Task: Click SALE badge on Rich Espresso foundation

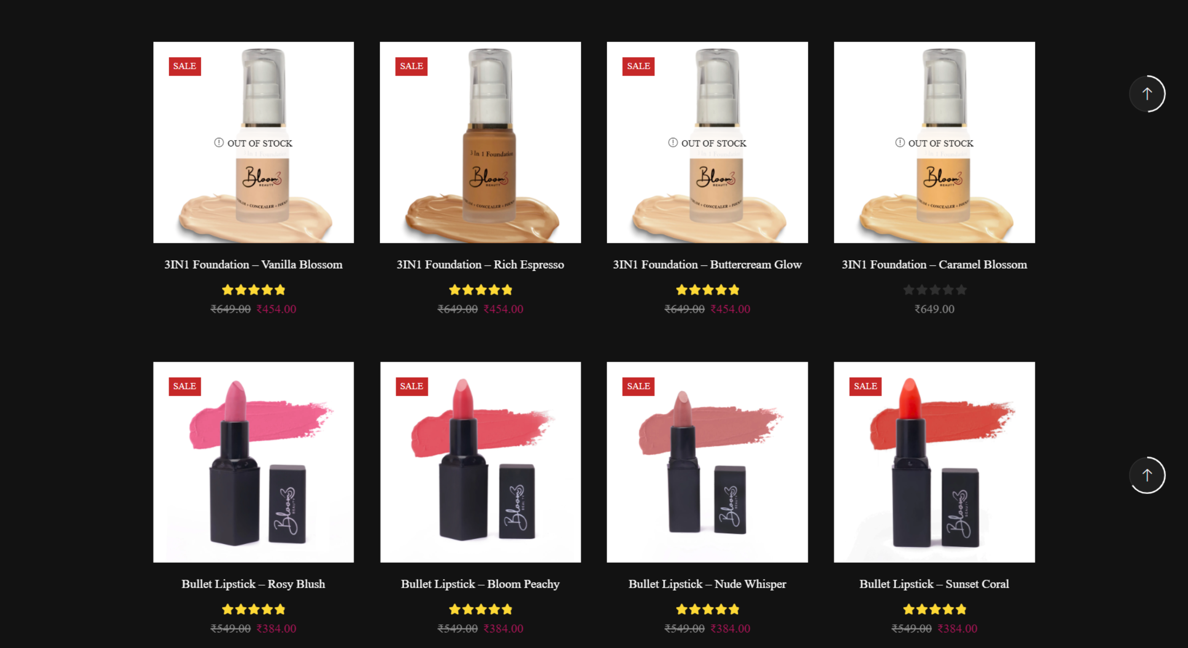Action: pyautogui.click(x=411, y=66)
